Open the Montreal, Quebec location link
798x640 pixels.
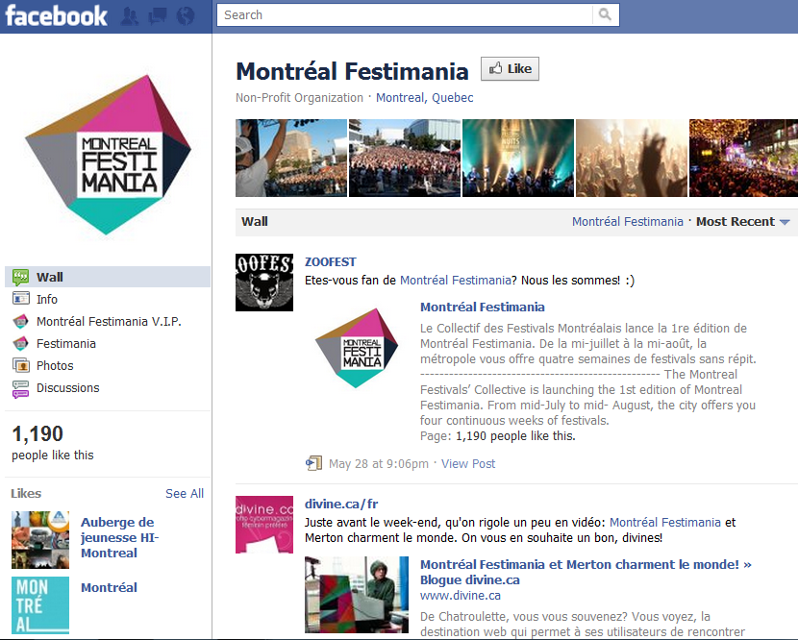(424, 98)
